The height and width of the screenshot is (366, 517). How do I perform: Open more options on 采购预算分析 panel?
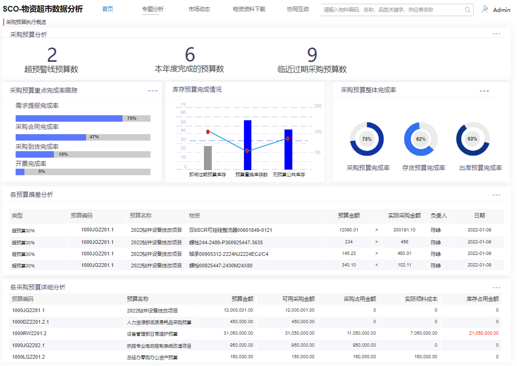(x=496, y=33)
